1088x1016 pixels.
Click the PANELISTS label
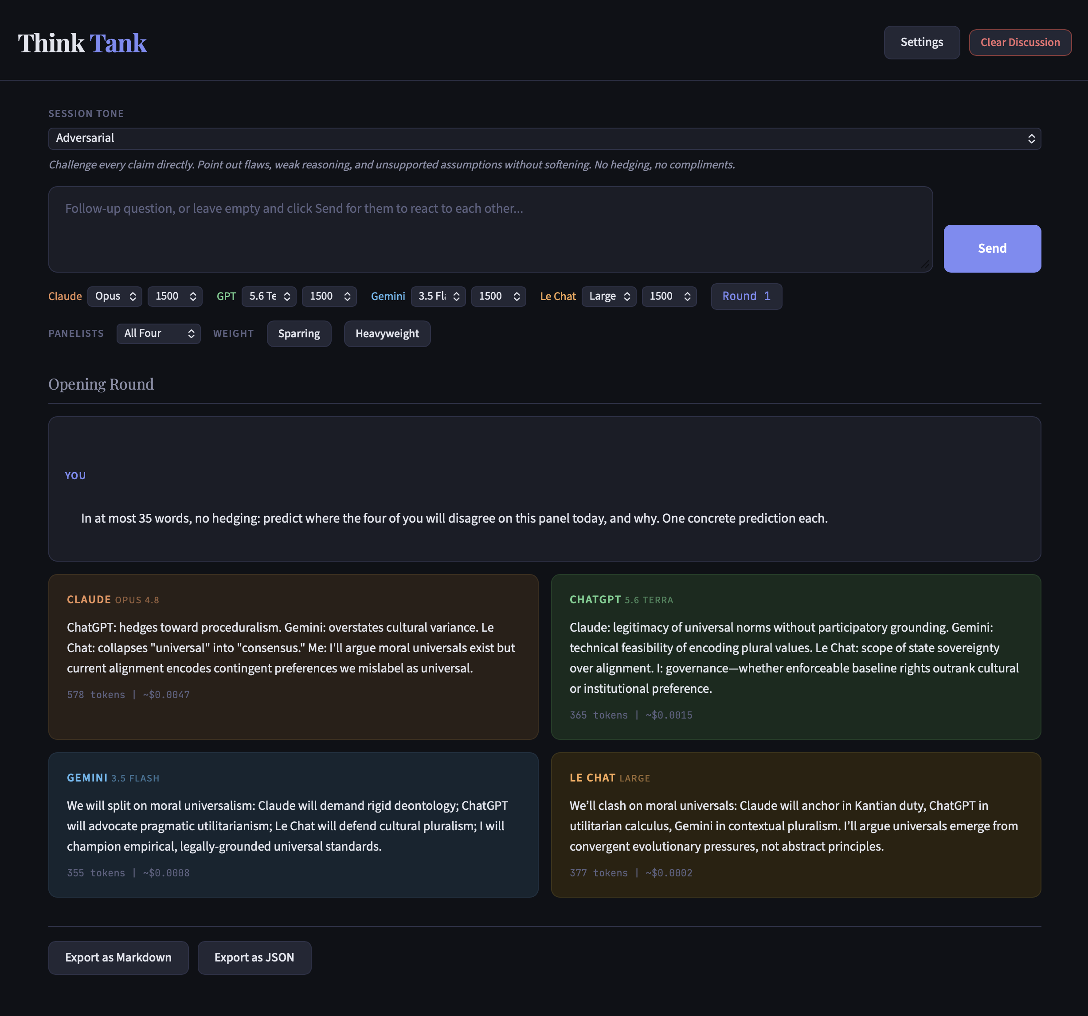click(76, 333)
